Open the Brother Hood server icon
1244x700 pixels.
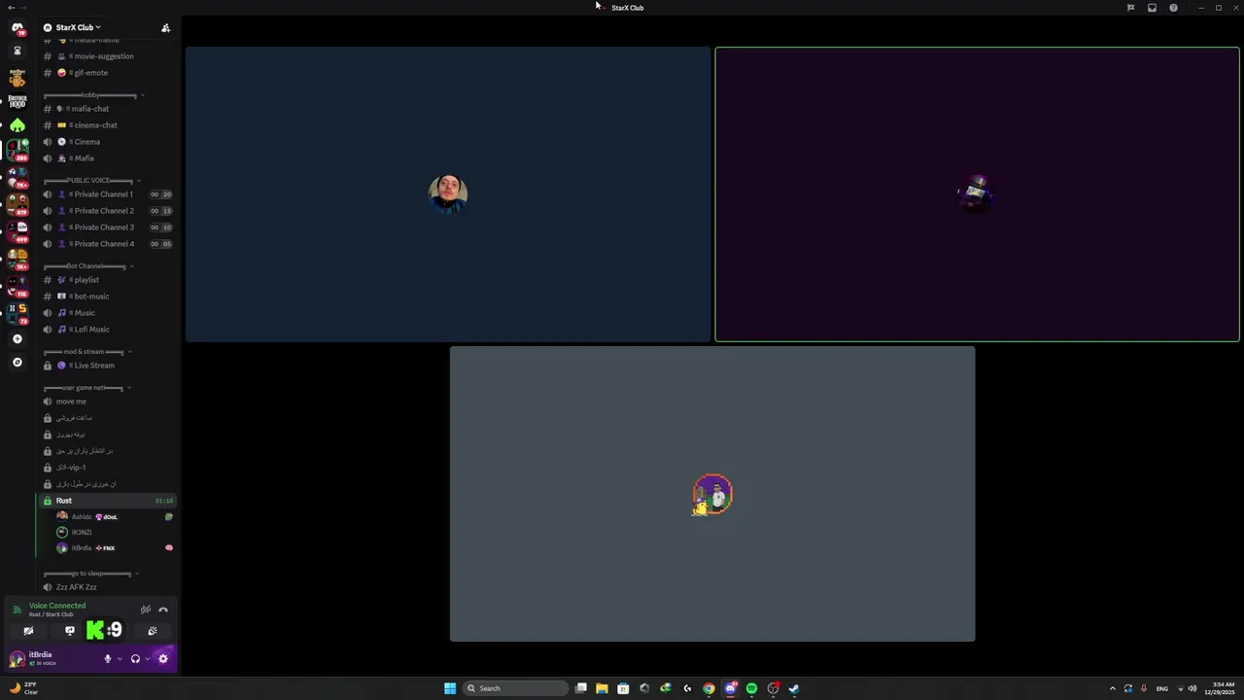17,101
